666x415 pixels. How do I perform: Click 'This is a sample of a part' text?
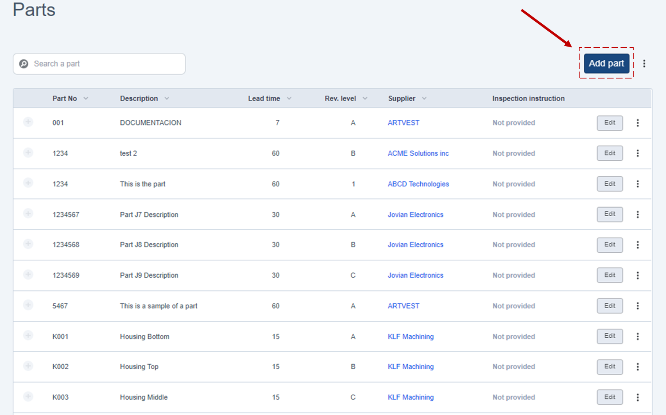coord(159,306)
